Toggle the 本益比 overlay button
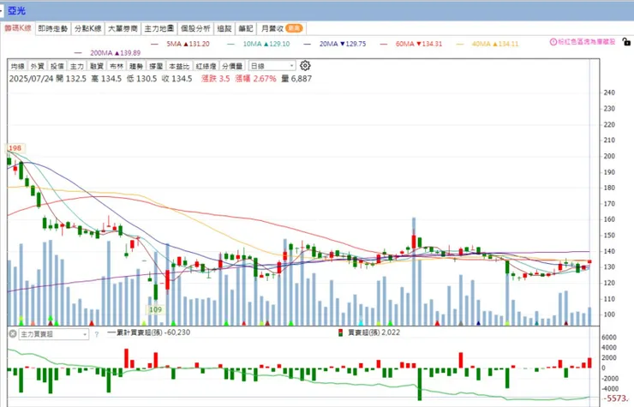The image size is (634, 407). 179,66
